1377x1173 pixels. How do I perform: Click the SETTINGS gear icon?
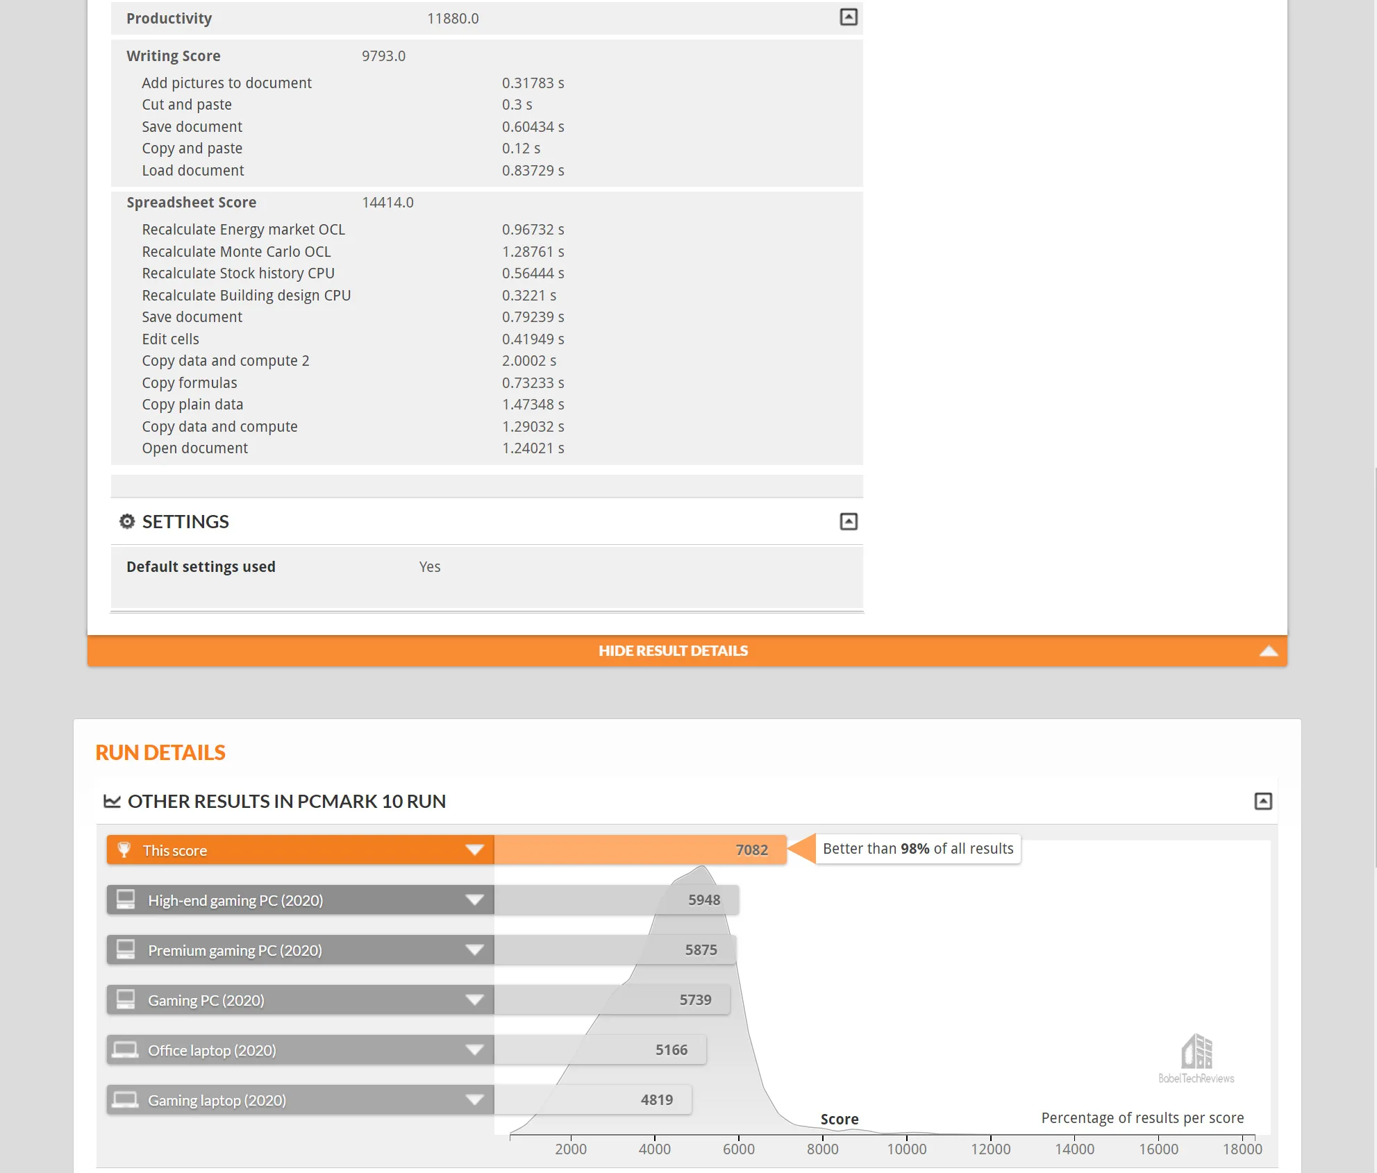126,521
